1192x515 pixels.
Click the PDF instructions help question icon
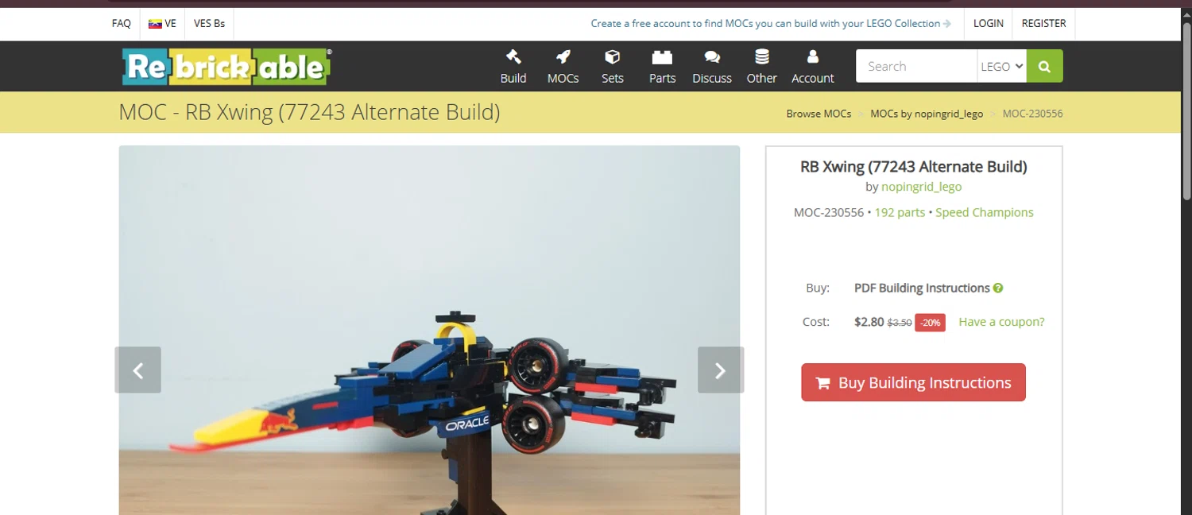[x=998, y=288]
